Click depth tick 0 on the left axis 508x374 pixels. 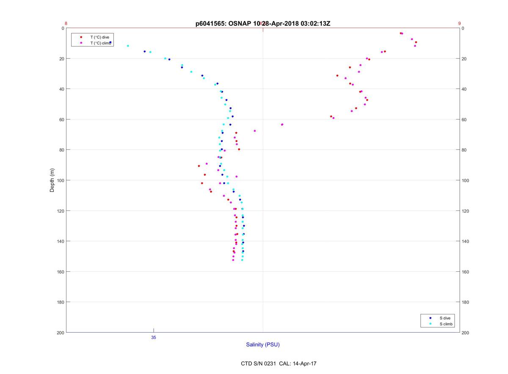63,28
